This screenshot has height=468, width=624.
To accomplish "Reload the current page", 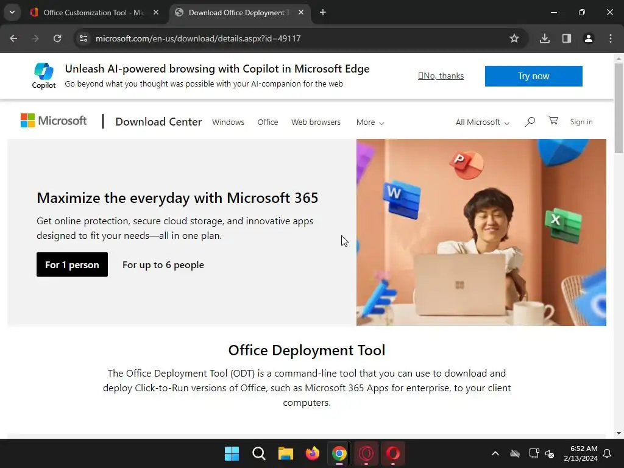I will (x=57, y=38).
